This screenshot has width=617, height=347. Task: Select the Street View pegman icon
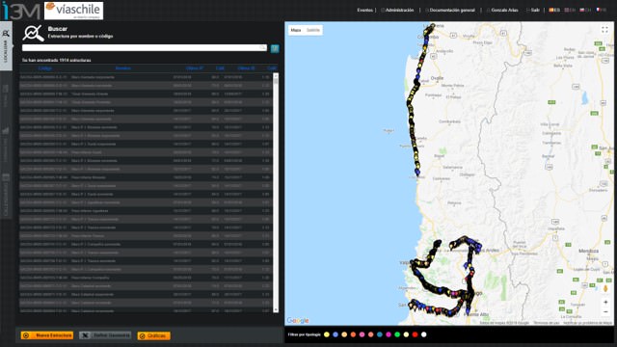point(605,289)
